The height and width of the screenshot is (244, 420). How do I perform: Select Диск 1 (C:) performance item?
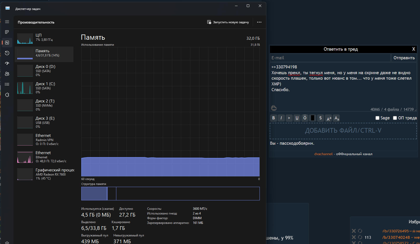pos(44,88)
